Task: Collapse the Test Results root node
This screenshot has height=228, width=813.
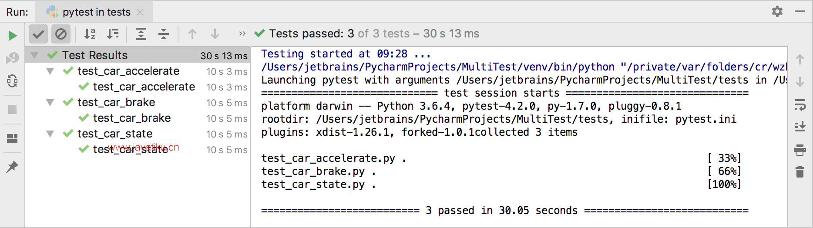Action: 34,55
